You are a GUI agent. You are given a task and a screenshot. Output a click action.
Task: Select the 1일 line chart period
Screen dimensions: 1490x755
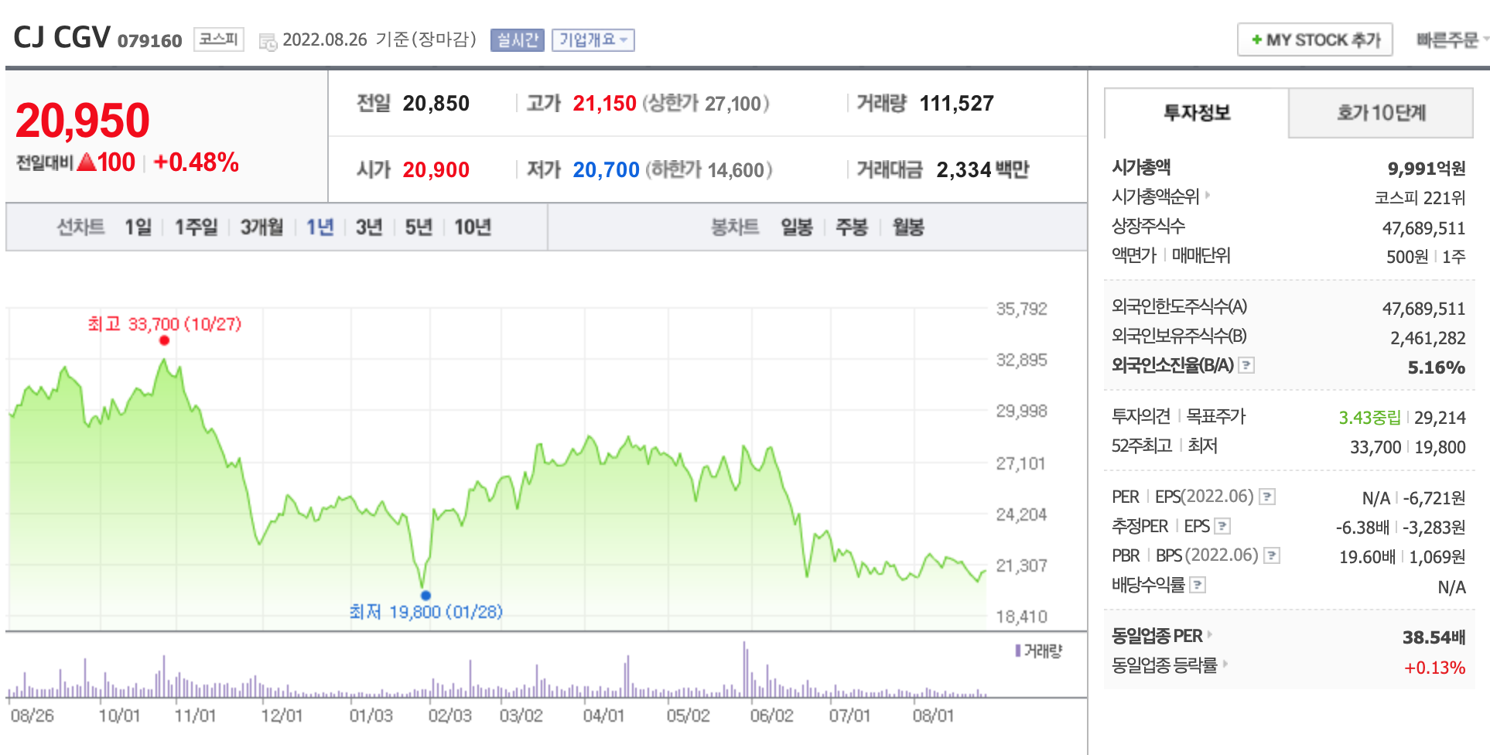[138, 227]
